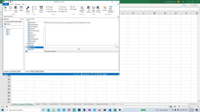The width and height of the screenshot is (200, 112).
Task: Toggle the Query Plan trace
Action: tap(93, 9)
